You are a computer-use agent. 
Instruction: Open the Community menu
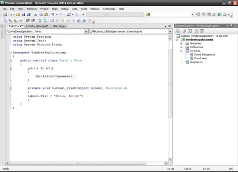[109, 9]
